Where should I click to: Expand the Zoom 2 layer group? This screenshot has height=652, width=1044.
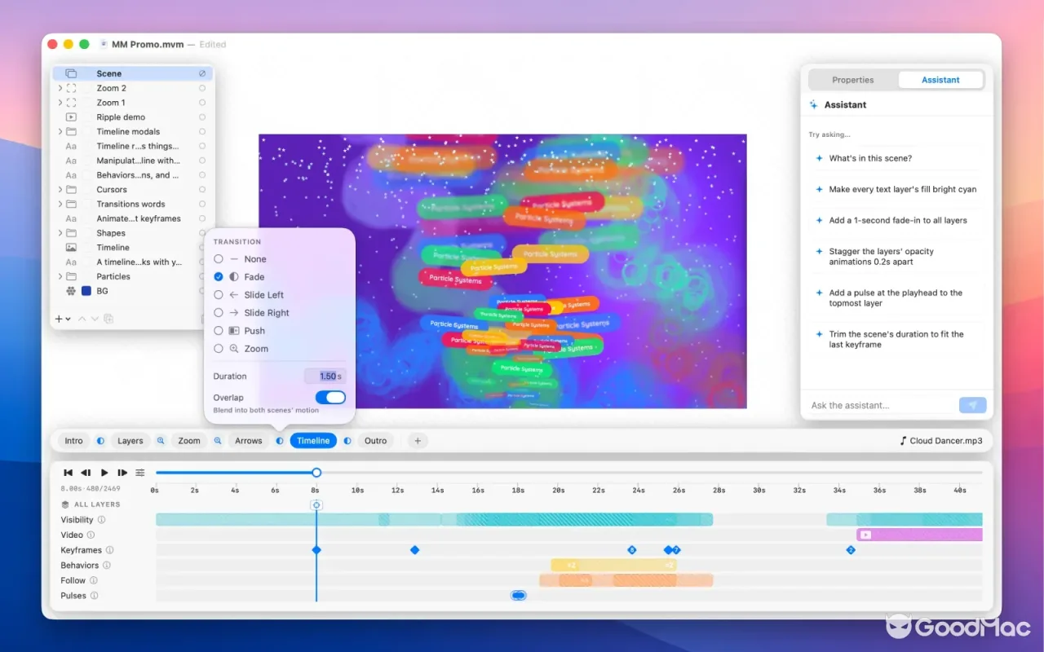coord(60,88)
